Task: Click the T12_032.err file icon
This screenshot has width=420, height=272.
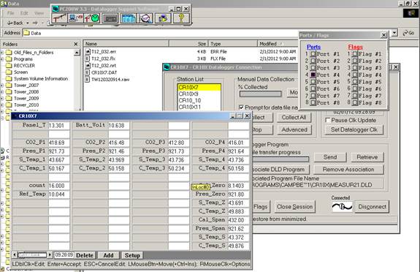Action: click(x=88, y=51)
